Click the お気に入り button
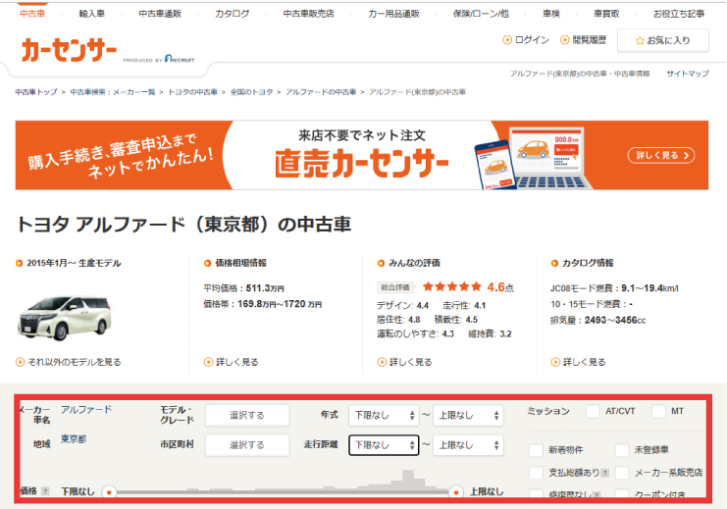This screenshot has width=727, height=509. (663, 41)
